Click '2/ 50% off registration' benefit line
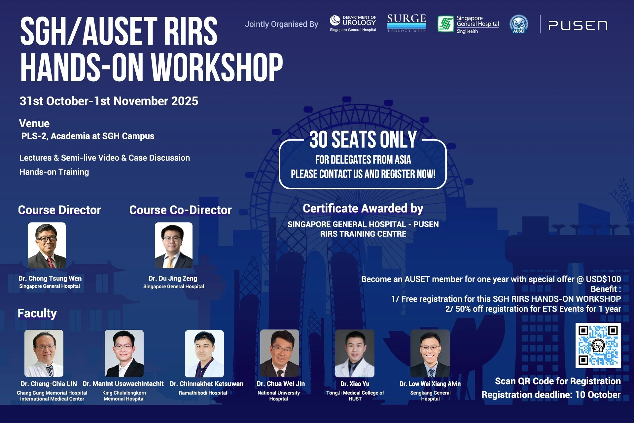 coord(533,309)
